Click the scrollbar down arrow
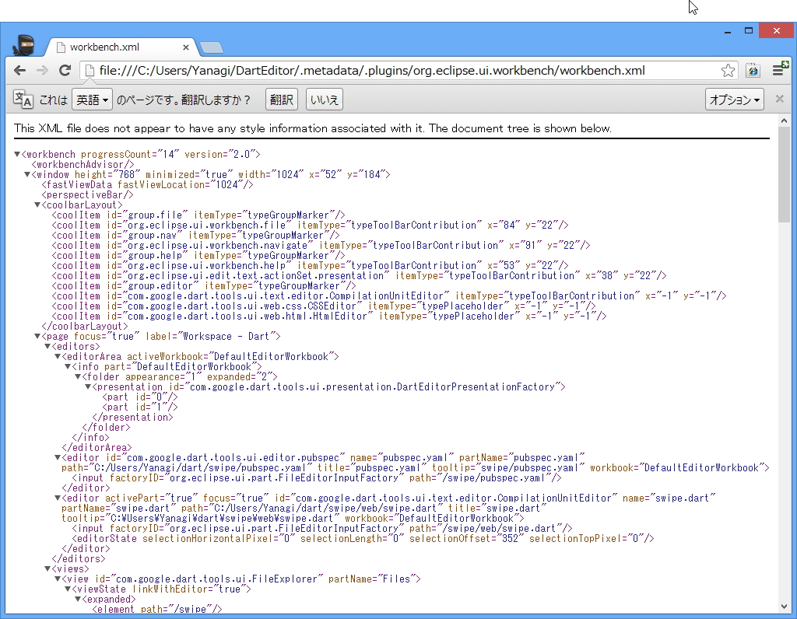797x619 pixels. tap(784, 607)
